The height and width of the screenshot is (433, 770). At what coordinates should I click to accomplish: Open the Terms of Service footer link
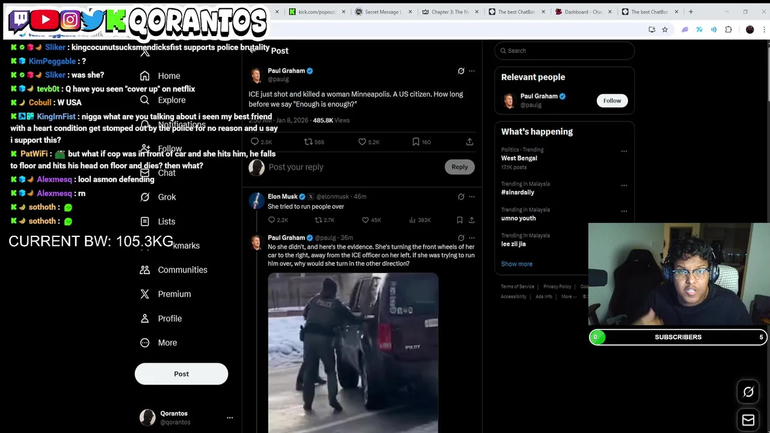517,287
